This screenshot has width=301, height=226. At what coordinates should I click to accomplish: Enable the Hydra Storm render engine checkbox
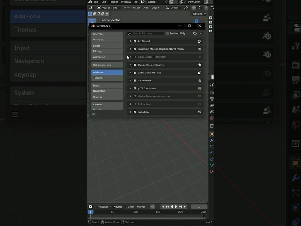click(135, 96)
